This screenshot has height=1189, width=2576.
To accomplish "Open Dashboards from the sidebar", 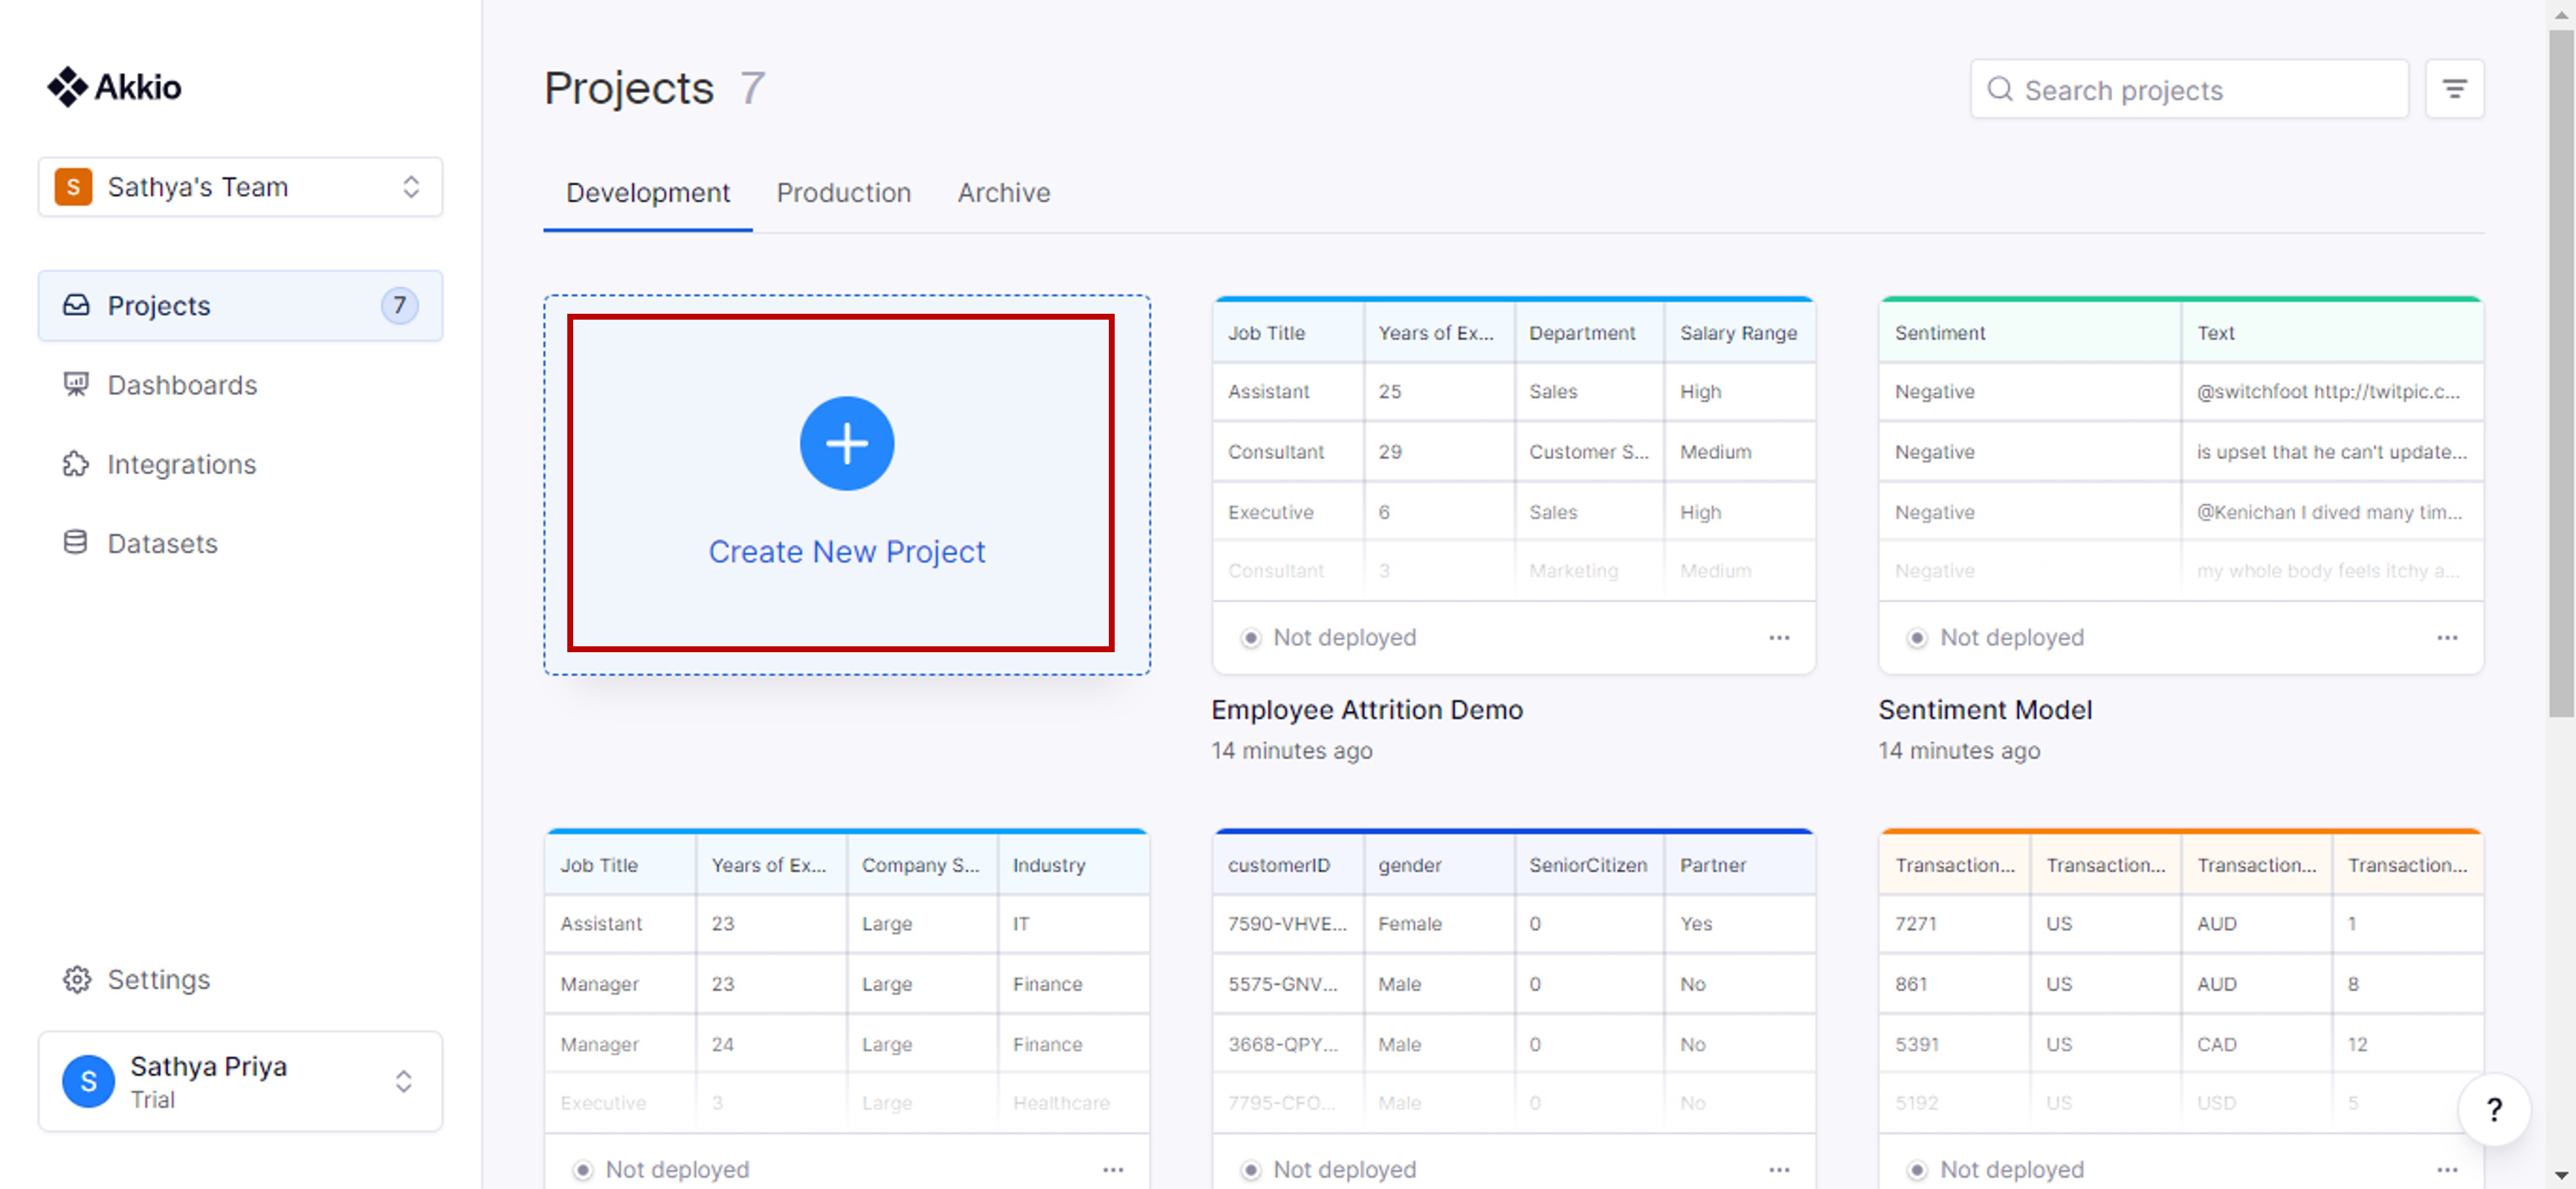I will coord(182,385).
